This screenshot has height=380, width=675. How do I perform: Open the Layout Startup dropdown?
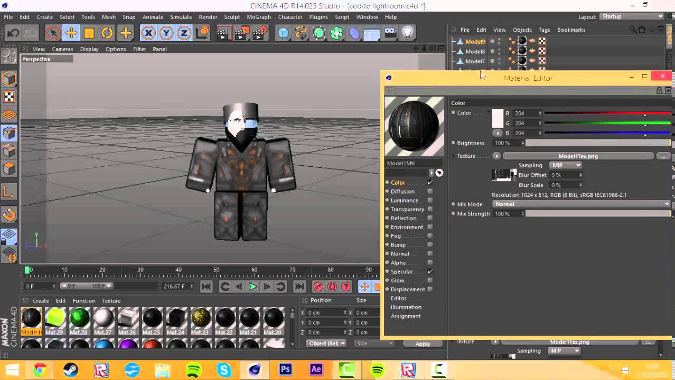click(x=632, y=17)
